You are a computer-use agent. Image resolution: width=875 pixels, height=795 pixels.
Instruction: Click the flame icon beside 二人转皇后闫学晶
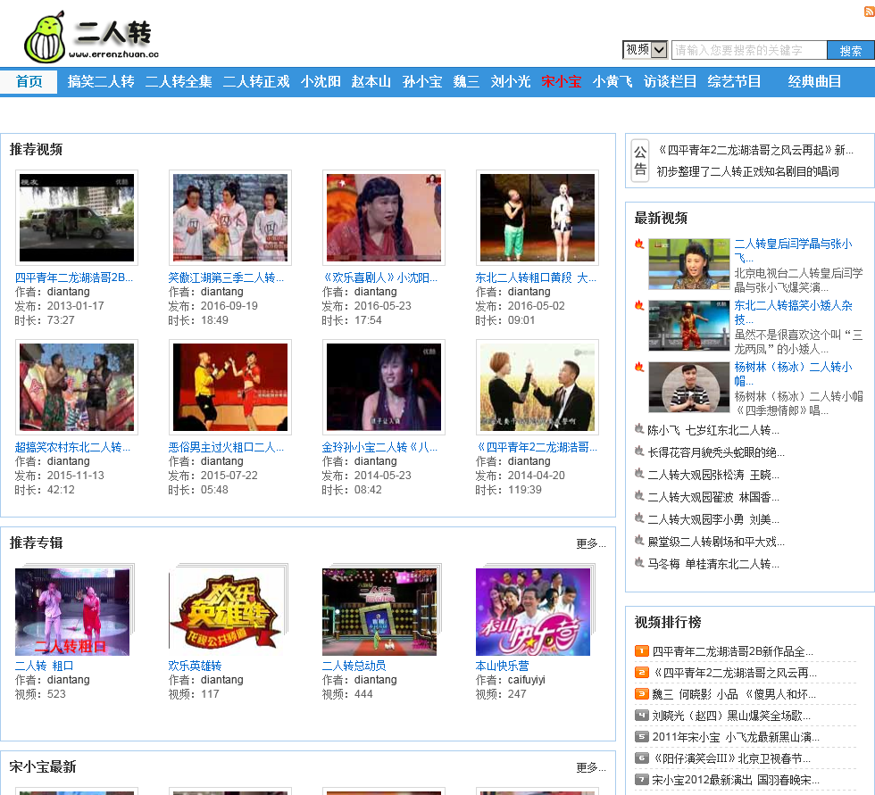[x=639, y=244]
